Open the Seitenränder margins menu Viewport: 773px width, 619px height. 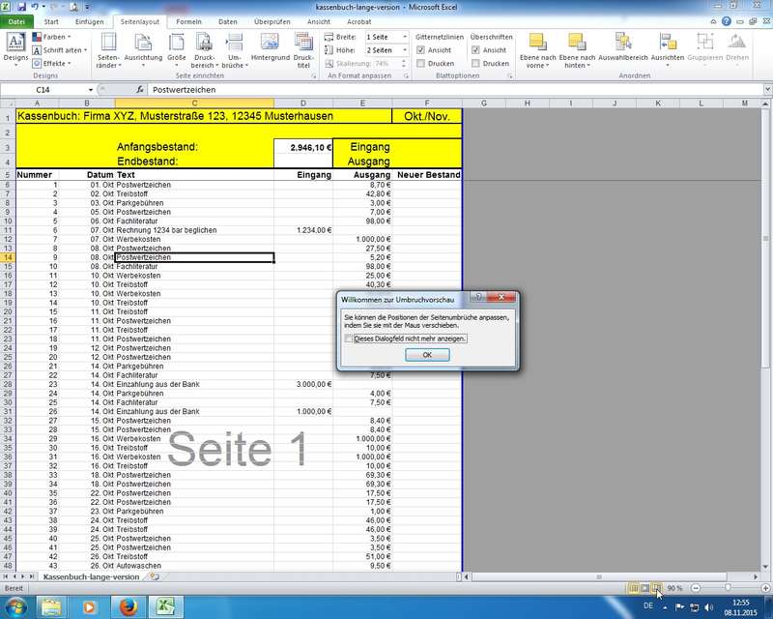tap(108, 46)
